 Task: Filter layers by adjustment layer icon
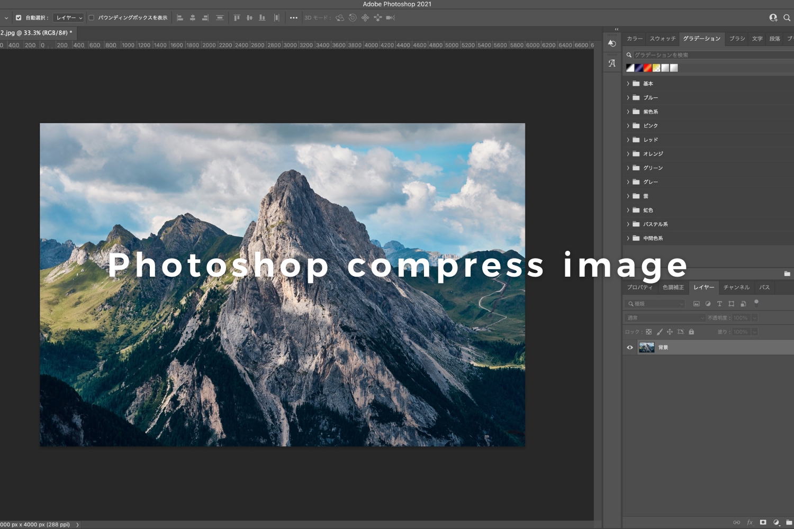[708, 304]
